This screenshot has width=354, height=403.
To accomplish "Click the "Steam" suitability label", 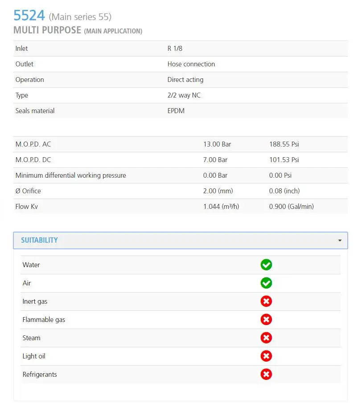I will [x=31, y=338].
